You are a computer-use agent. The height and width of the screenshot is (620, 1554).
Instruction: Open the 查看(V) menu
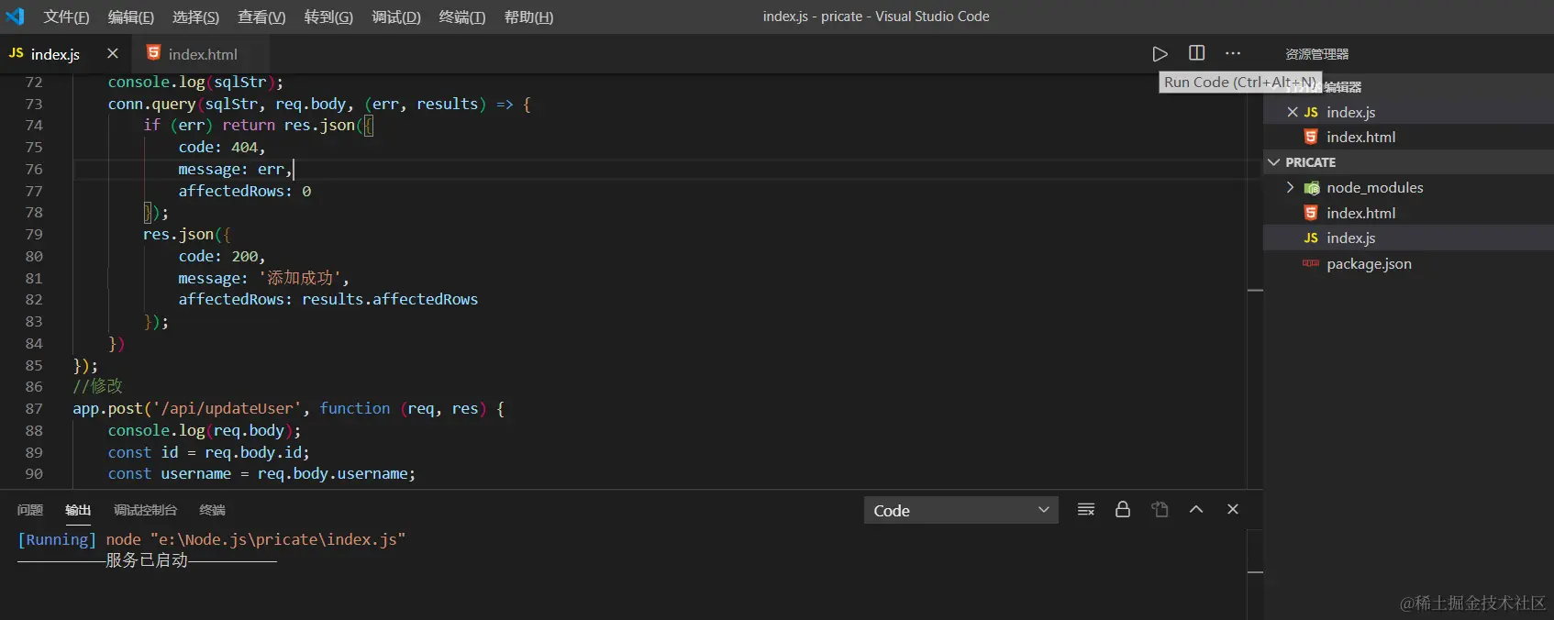pyautogui.click(x=261, y=17)
